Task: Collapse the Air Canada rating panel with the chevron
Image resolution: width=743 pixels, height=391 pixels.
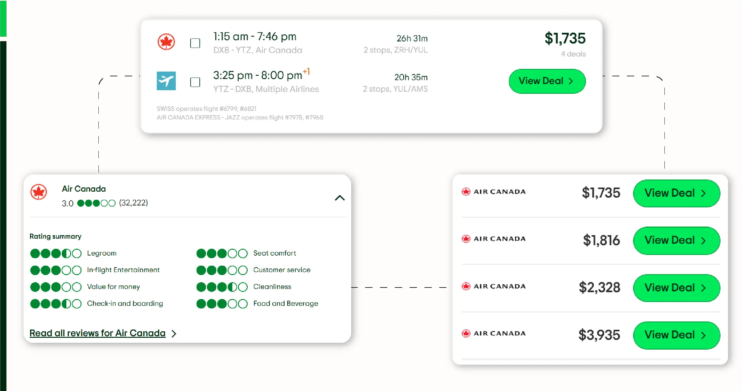Action: click(340, 198)
